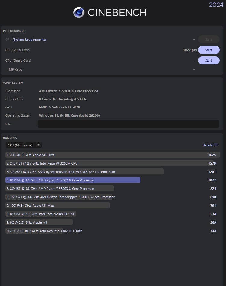Viewport: 226px width, 286px height.
Task: Select the highlighted Ryzen 7 7700X ranking bar
Action: [73, 180]
